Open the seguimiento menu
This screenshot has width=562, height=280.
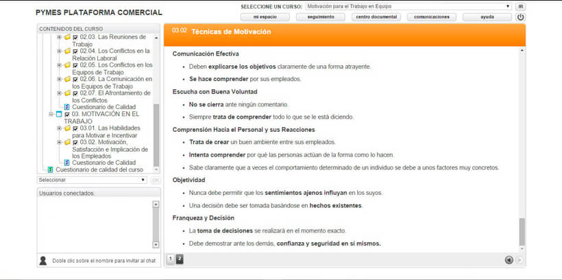click(321, 17)
